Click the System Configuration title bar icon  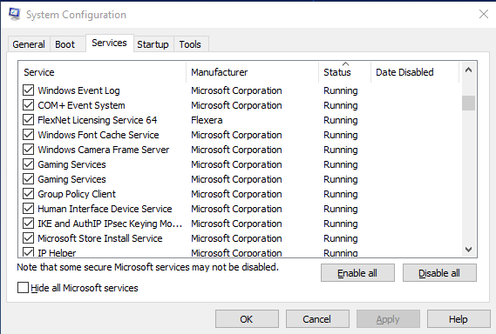point(14,14)
